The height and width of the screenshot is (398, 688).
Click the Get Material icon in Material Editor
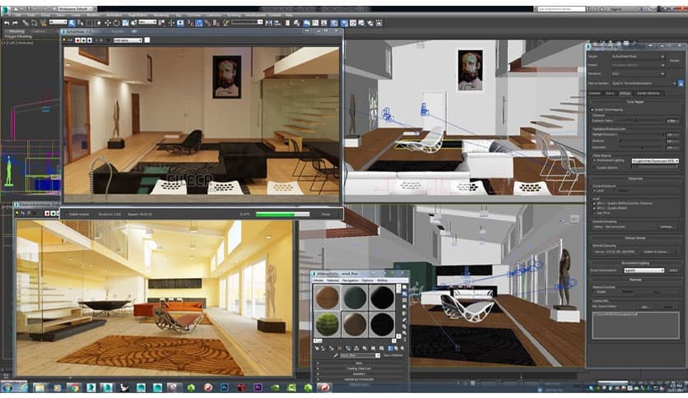[317, 349]
